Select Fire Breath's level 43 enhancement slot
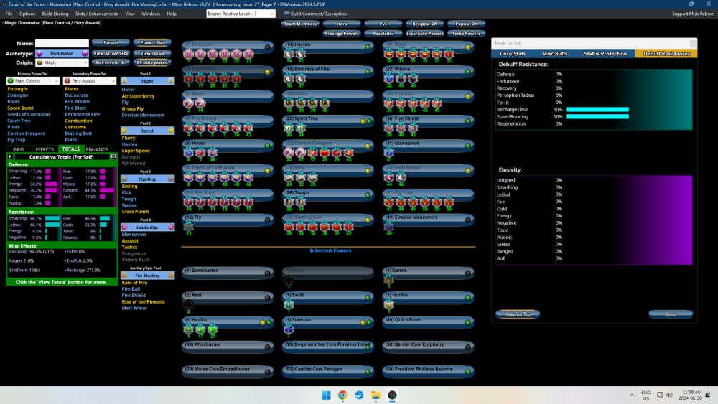Screen dimensions: 718x404 pos(248,128)
